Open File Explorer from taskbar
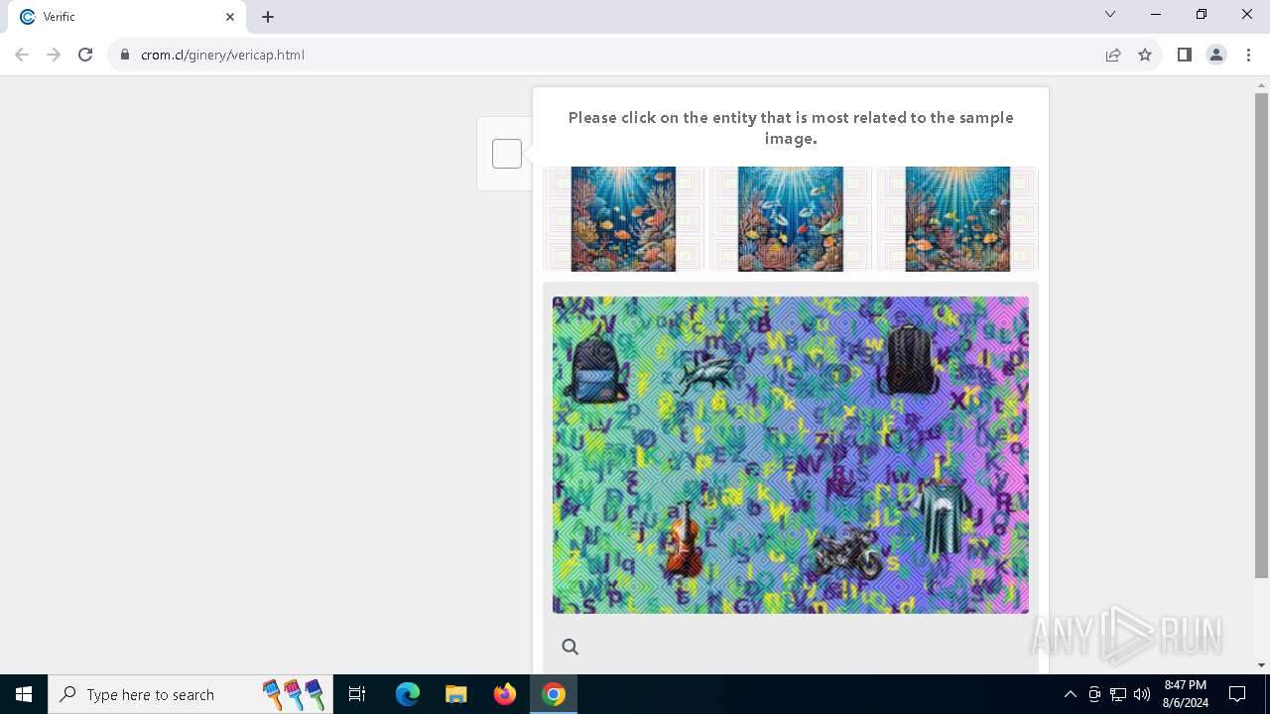This screenshot has height=714, width=1270. click(456, 694)
